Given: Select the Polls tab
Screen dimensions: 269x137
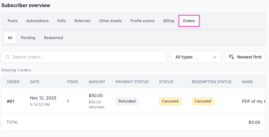Looking at the screenshot, I should click(x=62, y=21).
